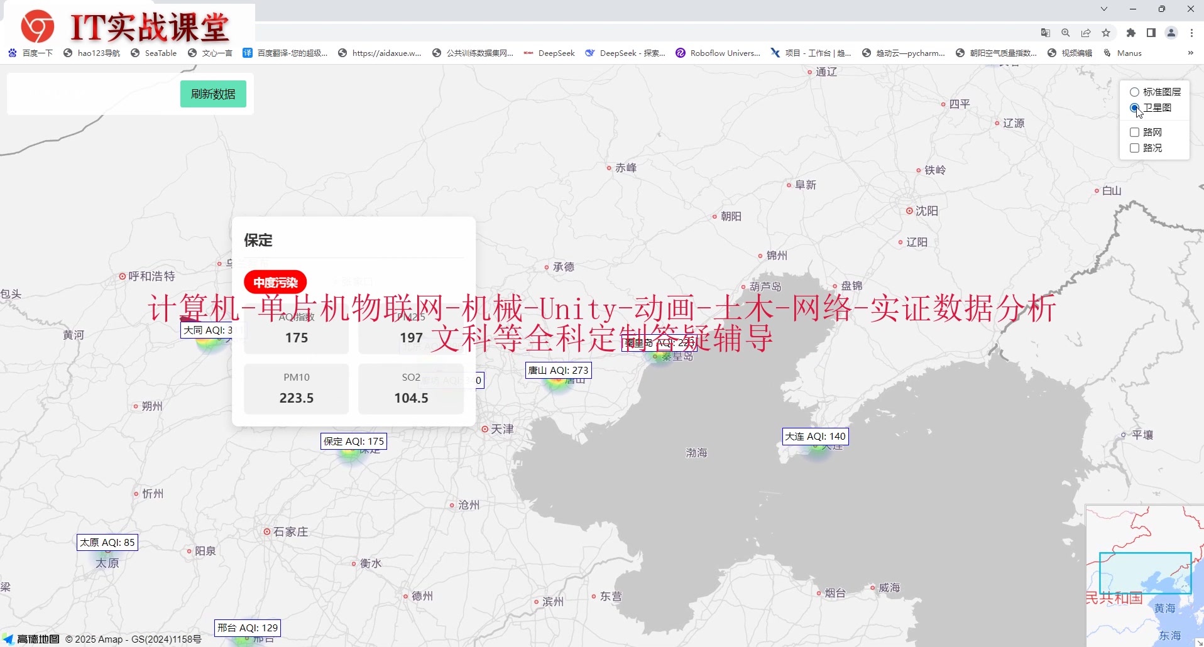This screenshot has height=647, width=1204.
Task: Click the 保定 AQI: 175 marker label
Action: [x=354, y=442]
